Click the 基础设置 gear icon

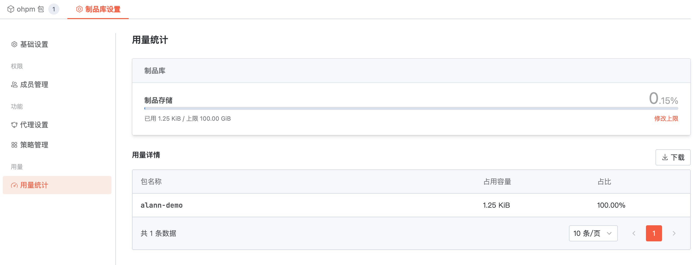click(14, 44)
